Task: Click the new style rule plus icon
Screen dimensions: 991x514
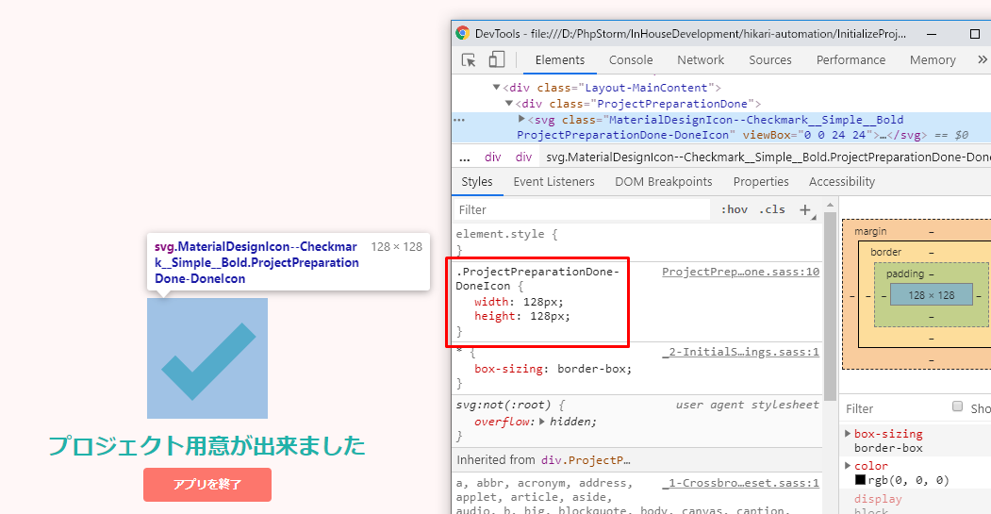Action: coord(805,210)
